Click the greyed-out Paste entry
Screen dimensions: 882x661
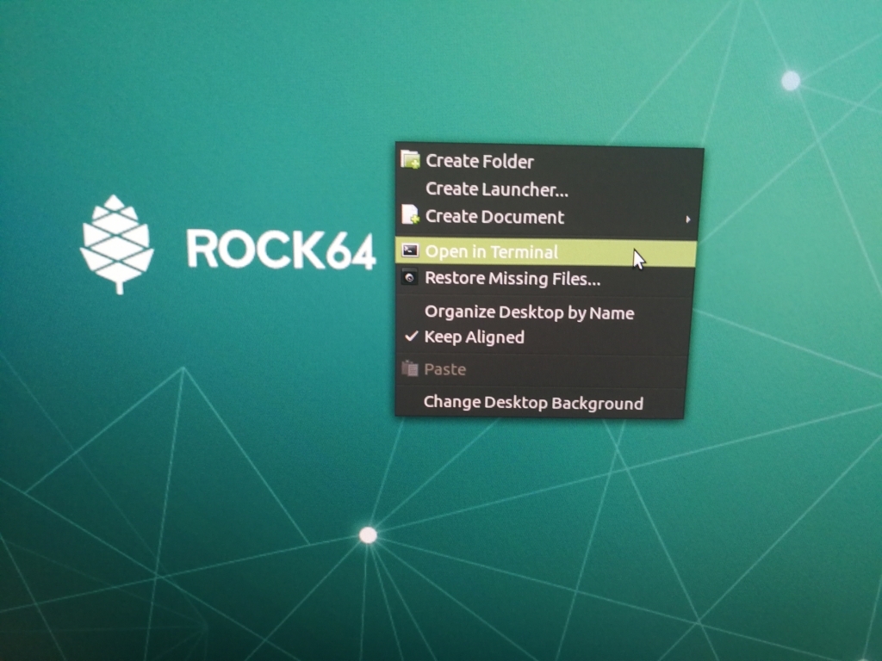click(x=542, y=369)
